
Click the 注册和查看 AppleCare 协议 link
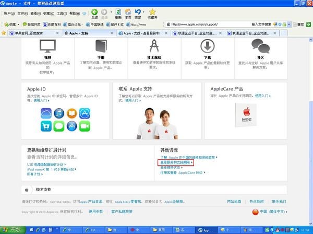pyautogui.click(x=182, y=173)
